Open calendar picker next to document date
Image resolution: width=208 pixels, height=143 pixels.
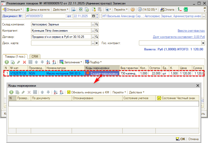93,16
